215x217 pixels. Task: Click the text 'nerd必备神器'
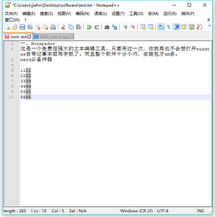[36, 60]
